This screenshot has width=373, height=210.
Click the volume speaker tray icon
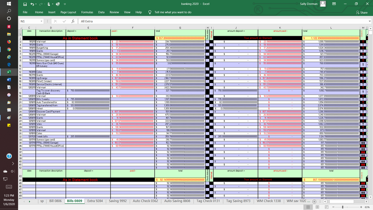tap(13, 171)
